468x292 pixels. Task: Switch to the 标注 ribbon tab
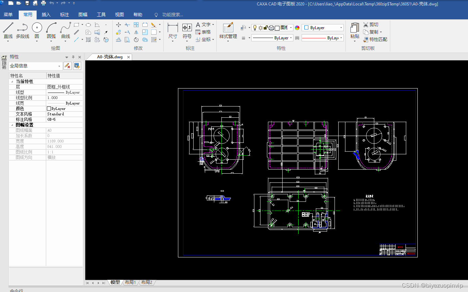[65, 15]
